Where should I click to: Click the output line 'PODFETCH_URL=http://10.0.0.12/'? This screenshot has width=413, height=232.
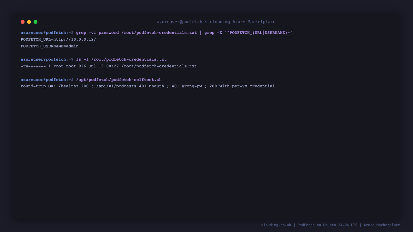coord(58,39)
